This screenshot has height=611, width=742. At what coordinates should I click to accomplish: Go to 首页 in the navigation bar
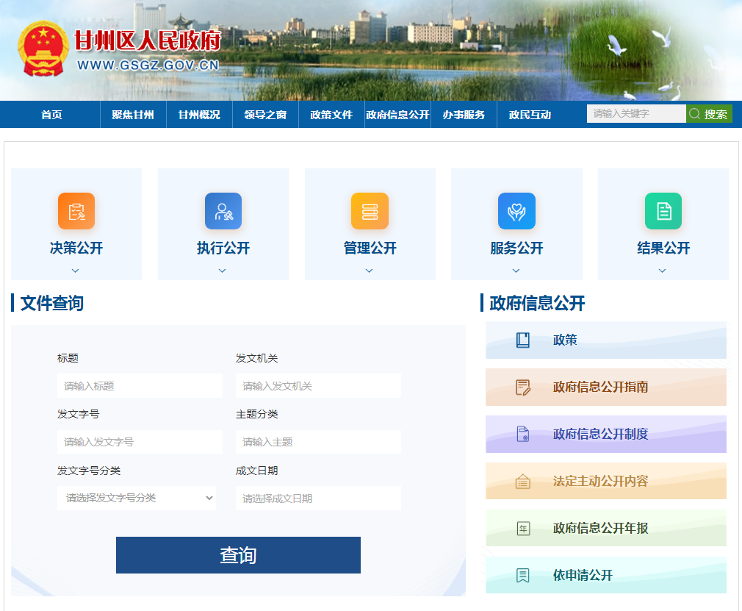coord(51,115)
